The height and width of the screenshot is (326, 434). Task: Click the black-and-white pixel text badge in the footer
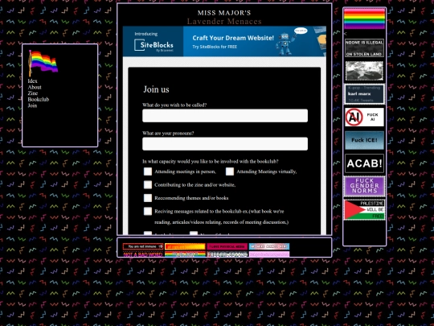pos(227,254)
